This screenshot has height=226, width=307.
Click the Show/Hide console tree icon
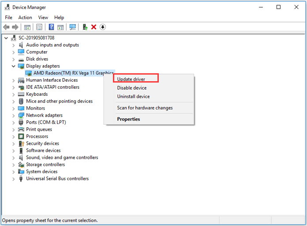(x=27, y=27)
